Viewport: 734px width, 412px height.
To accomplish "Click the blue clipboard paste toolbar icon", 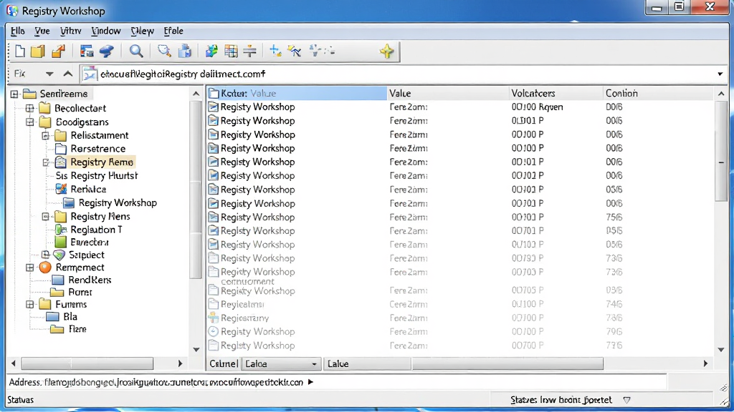I will pyautogui.click(x=185, y=51).
